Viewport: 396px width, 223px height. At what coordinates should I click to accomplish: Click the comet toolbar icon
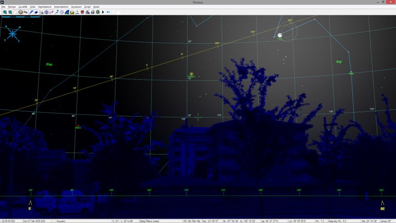pyautogui.click(x=41, y=12)
